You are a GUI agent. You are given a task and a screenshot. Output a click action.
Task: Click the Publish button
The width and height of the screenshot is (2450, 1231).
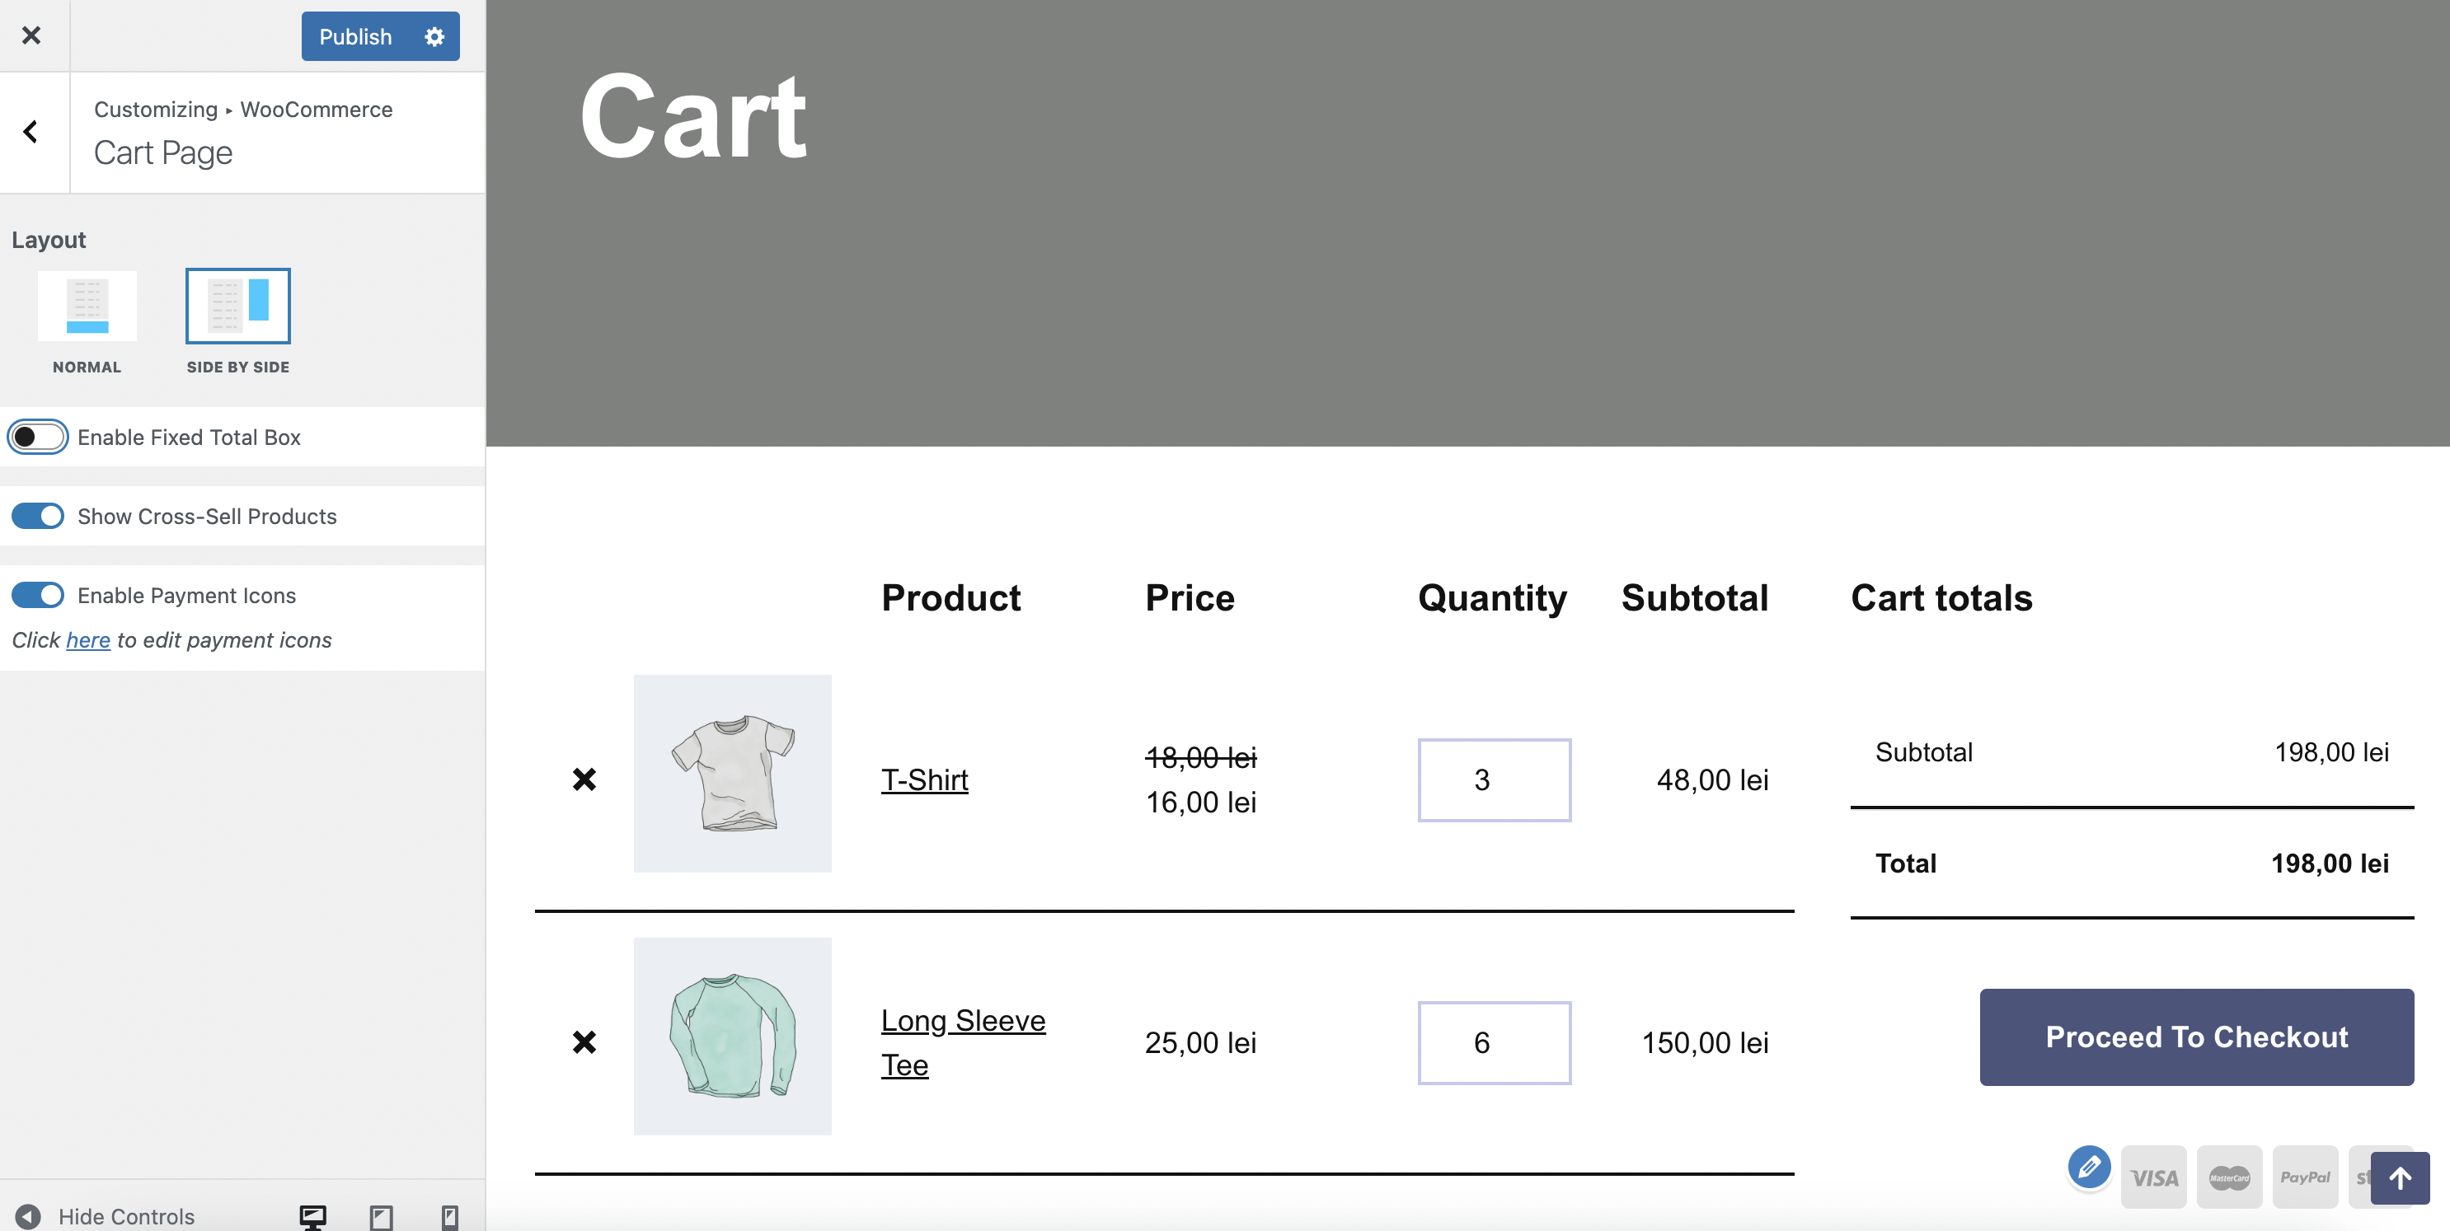tap(355, 37)
